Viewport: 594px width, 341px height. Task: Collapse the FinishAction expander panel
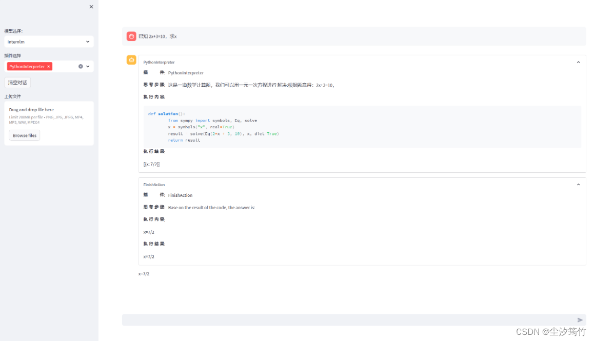point(578,185)
